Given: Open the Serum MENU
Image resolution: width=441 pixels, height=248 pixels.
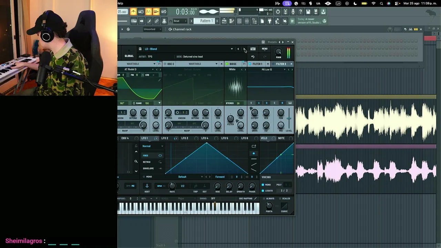Looking at the screenshot, I should coord(265,49).
